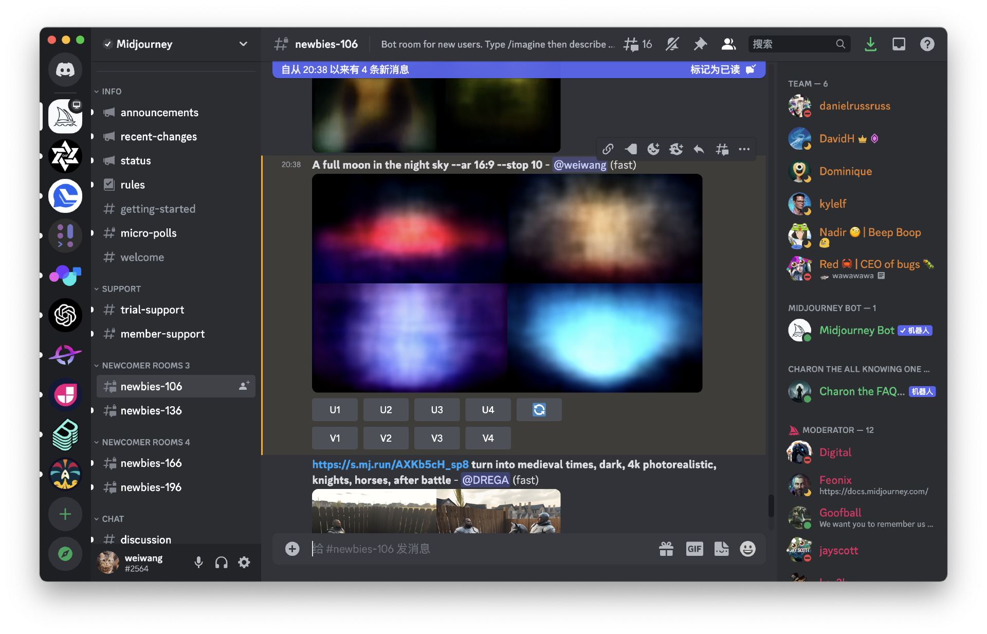Open the emoji picker smiley
Image resolution: width=987 pixels, height=634 pixels.
pyautogui.click(x=747, y=549)
